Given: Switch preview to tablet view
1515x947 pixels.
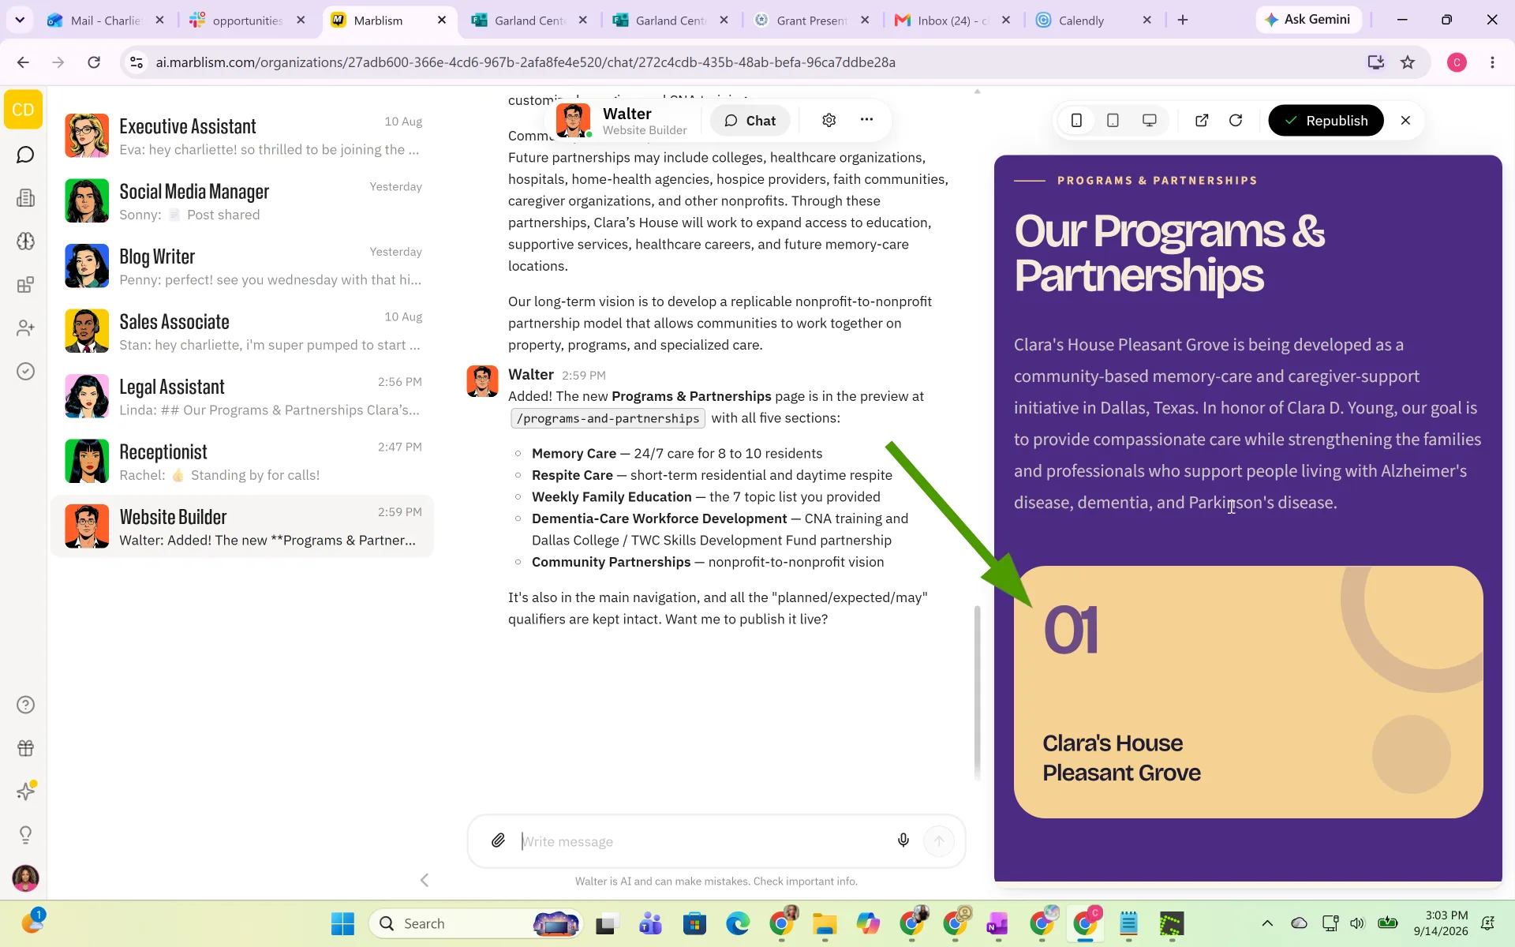Looking at the screenshot, I should click(1113, 120).
